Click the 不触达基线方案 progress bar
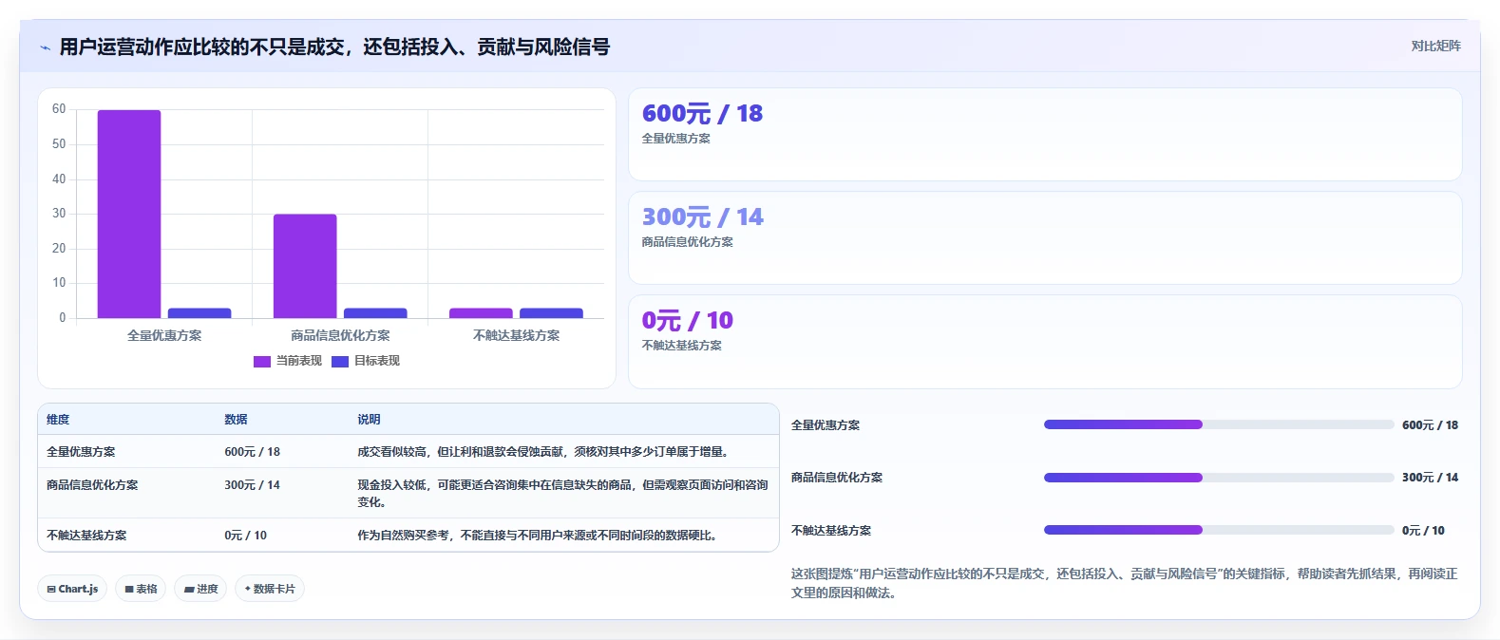This screenshot has width=1500, height=640. tap(1219, 530)
